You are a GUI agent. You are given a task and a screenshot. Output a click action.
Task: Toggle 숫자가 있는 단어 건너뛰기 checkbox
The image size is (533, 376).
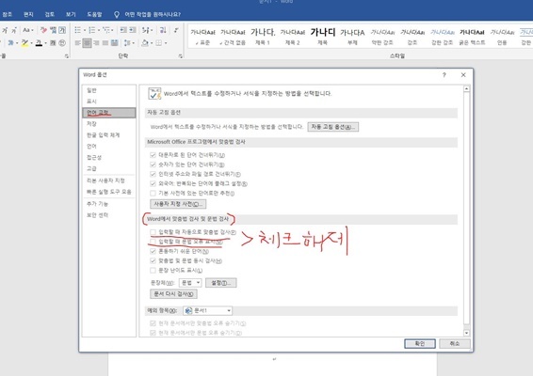[153, 164]
